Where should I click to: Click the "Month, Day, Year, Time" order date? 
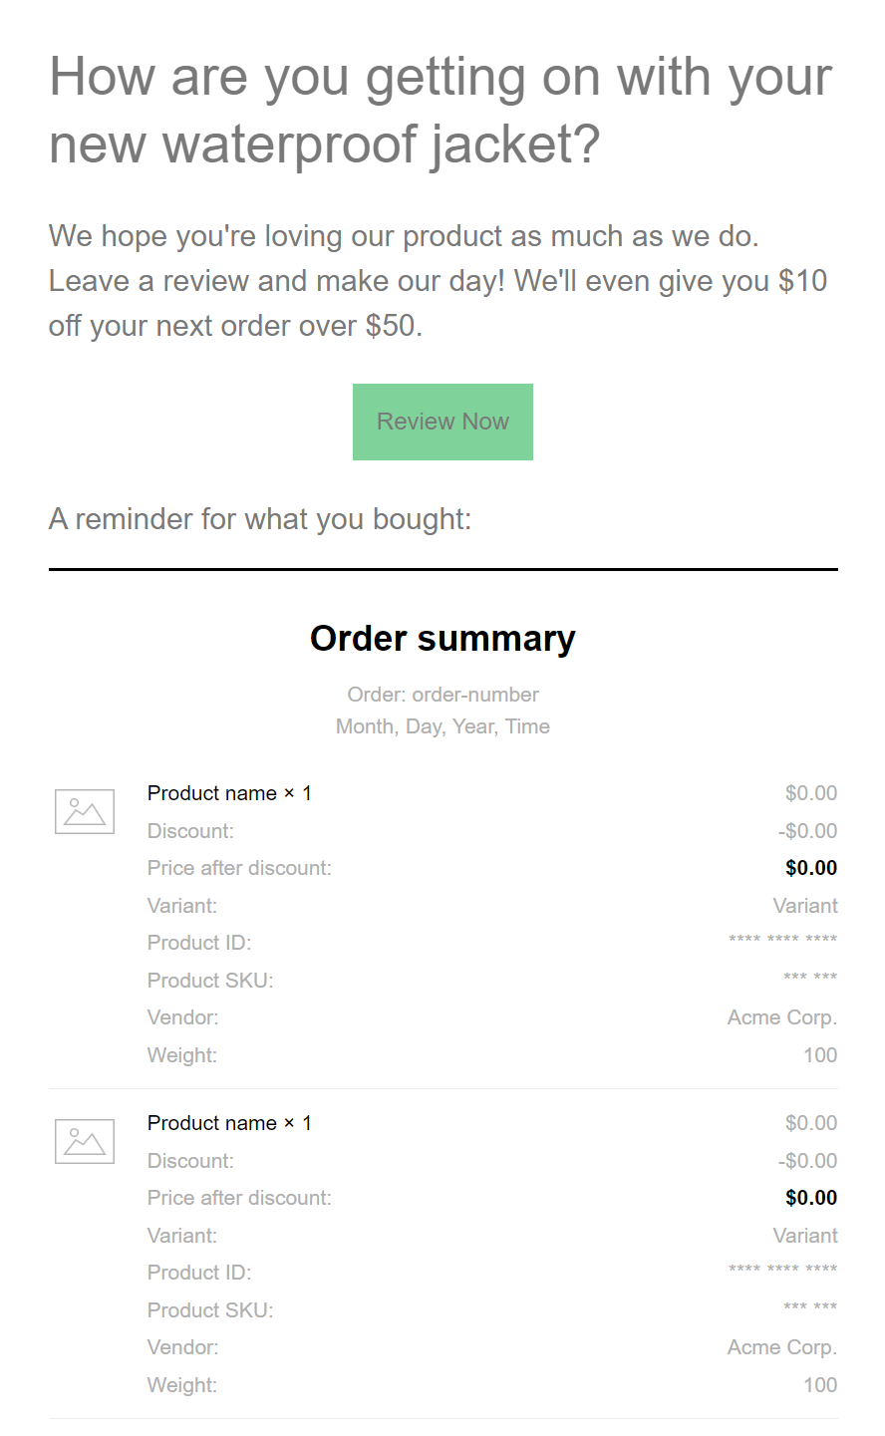tap(442, 726)
